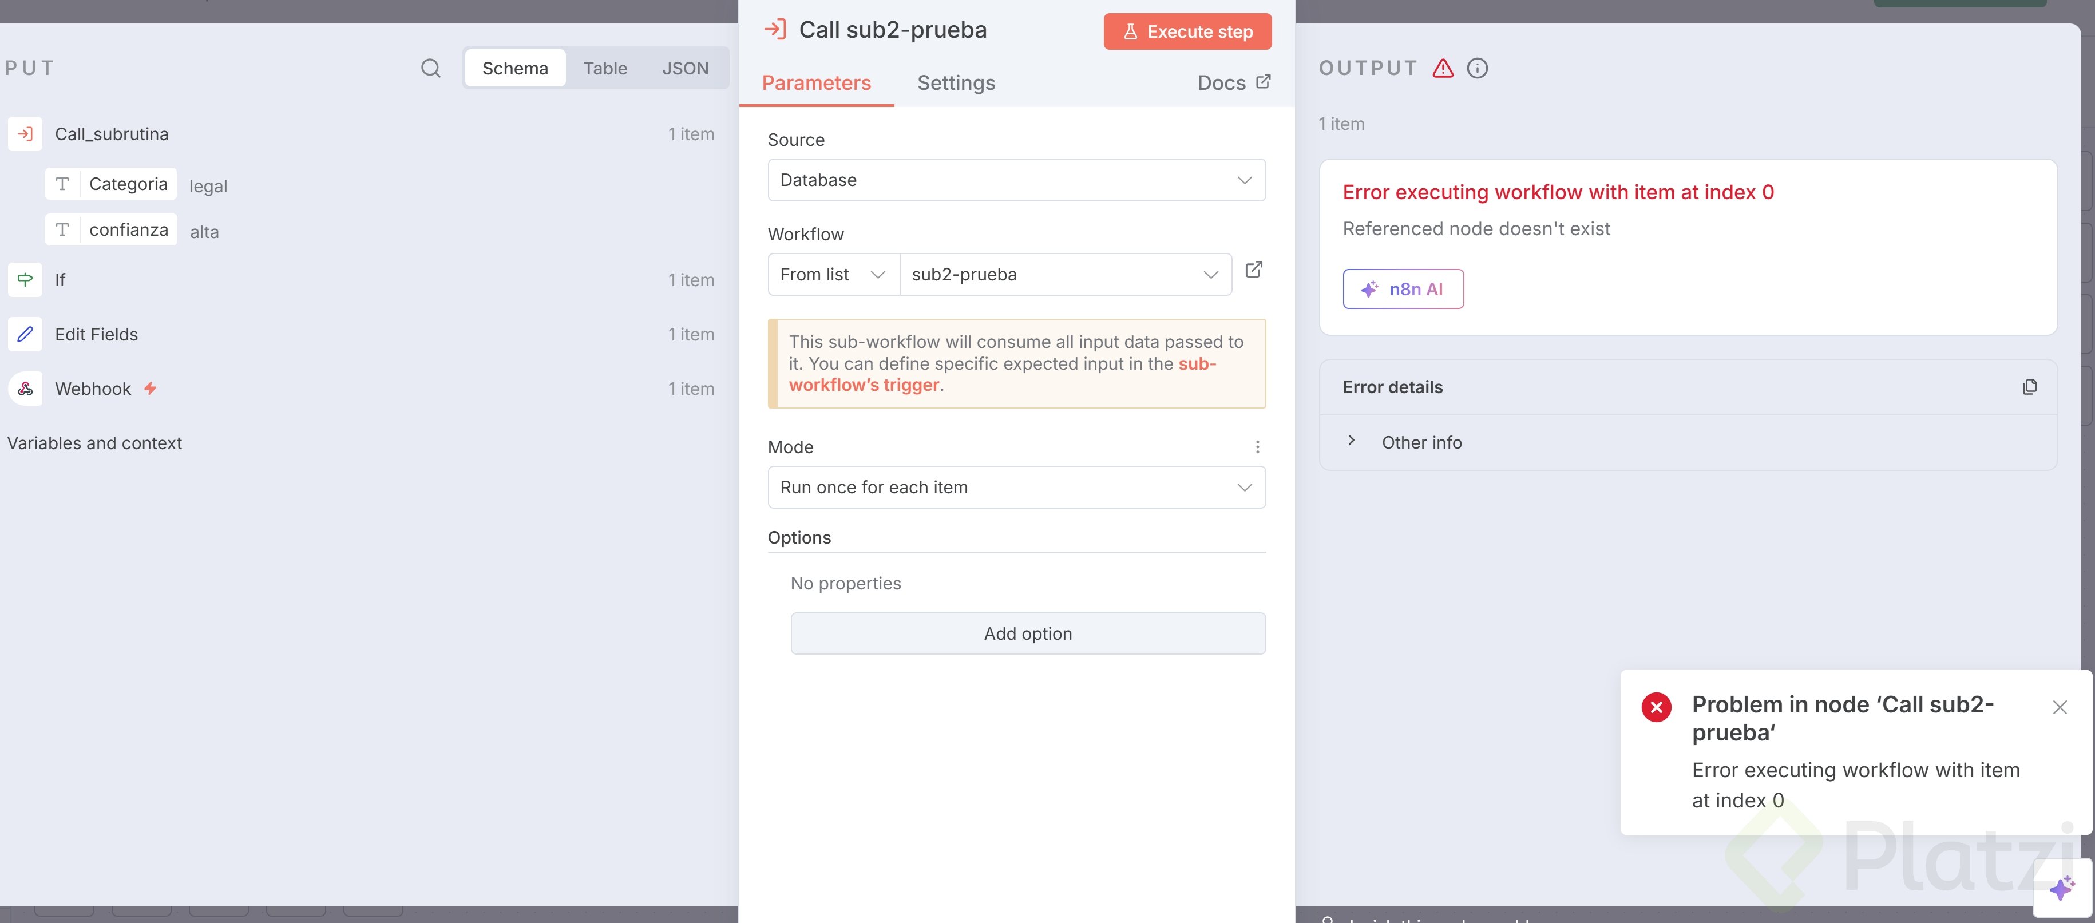Dismiss the 'Problem in node' notification
Viewport: 2095px width, 923px height.
[2059, 707]
